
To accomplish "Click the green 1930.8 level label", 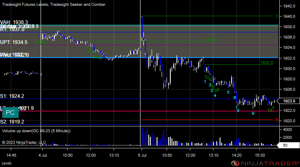I will pos(267,62).
